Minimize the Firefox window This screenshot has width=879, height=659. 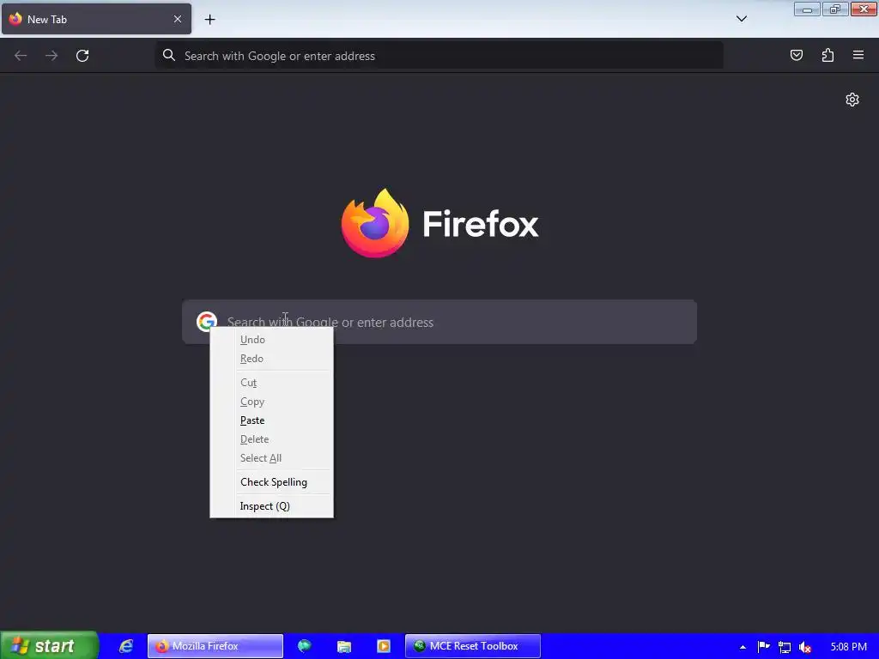tap(807, 9)
